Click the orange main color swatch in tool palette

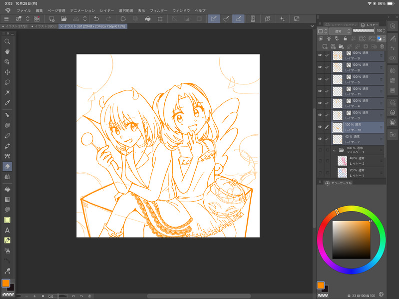pyautogui.click(x=5, y=283)
